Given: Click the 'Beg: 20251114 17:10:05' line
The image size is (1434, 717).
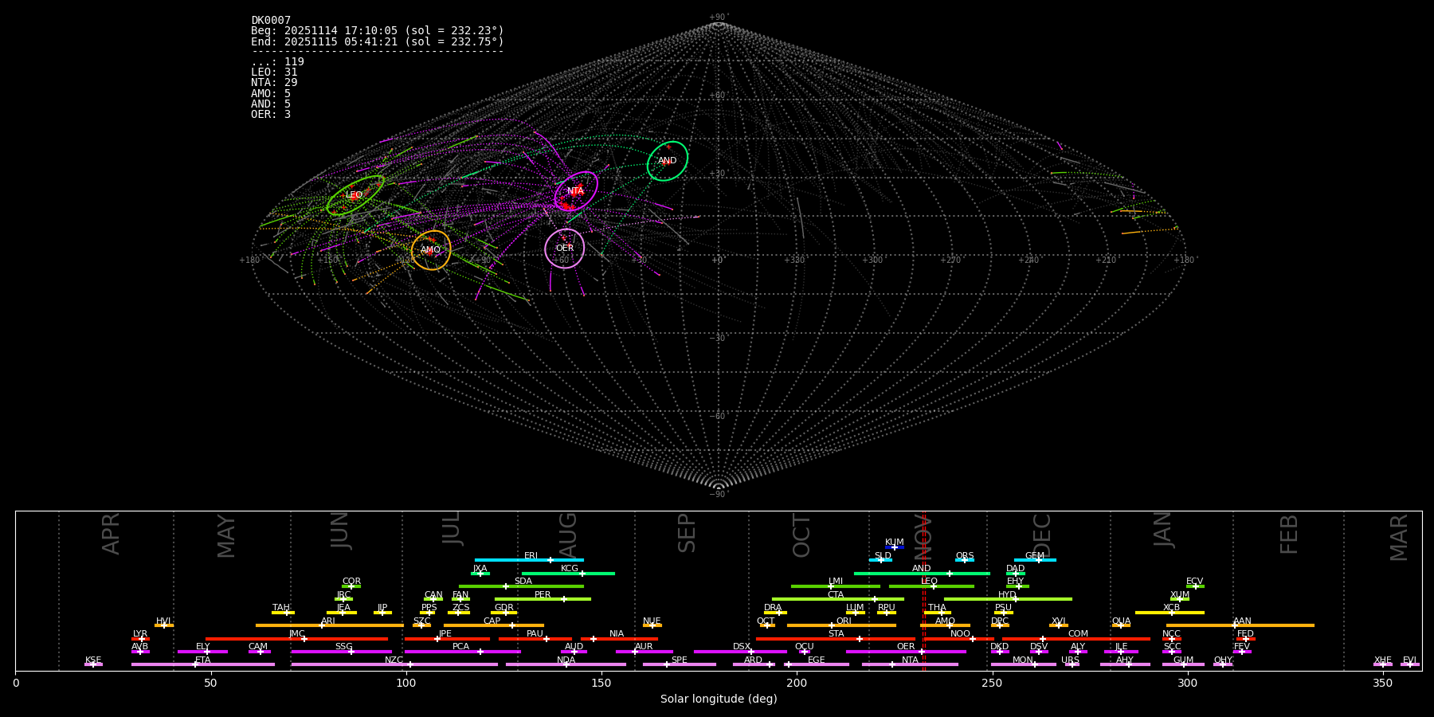Looking at the screenshot, I should [x=378, y=31].
